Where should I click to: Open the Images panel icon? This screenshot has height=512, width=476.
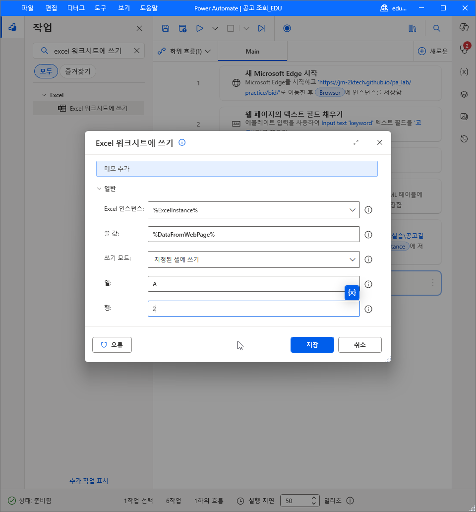click(464, 116)
